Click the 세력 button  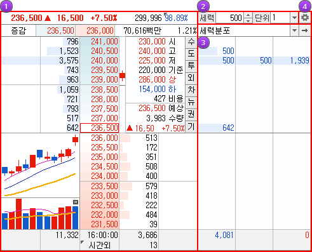[x=207, y=18]
